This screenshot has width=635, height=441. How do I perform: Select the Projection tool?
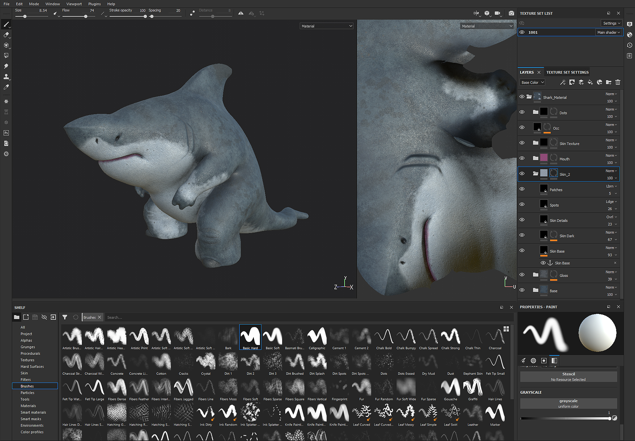6,45
